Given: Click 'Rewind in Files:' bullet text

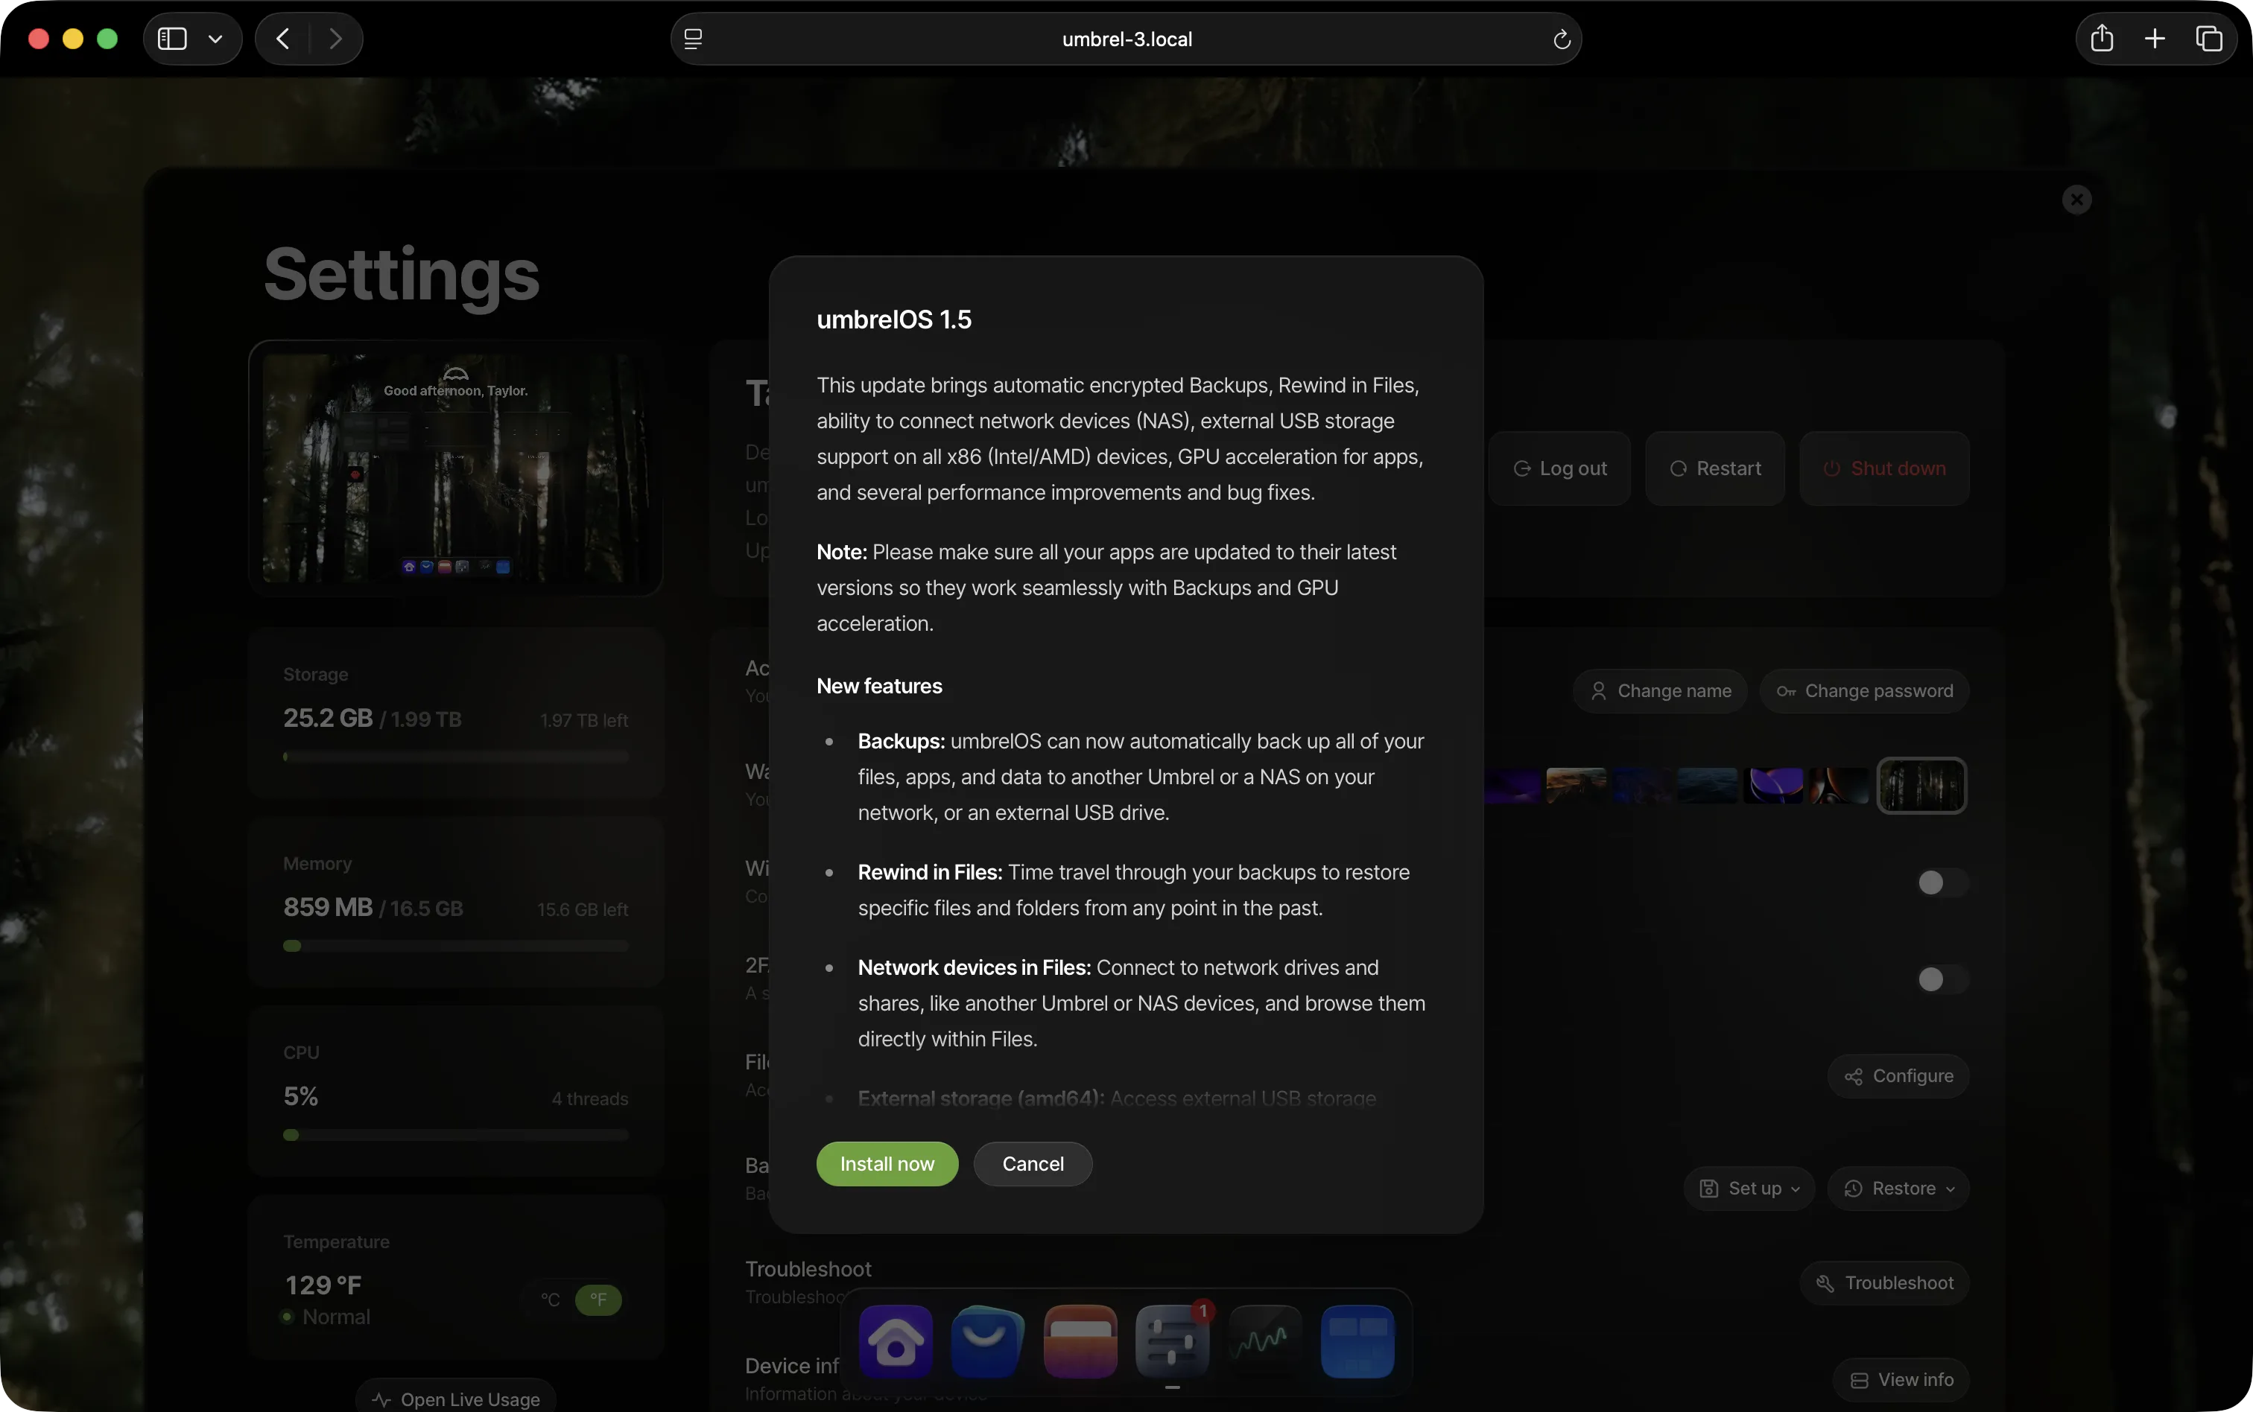Looking at the screenshot, I should pyautogui.click(x=931, y=872).
